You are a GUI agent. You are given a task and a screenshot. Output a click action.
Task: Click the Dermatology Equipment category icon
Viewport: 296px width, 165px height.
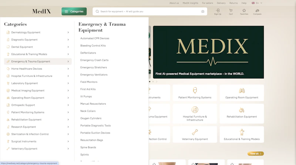8,33
